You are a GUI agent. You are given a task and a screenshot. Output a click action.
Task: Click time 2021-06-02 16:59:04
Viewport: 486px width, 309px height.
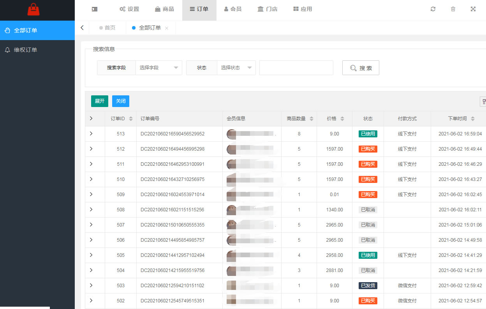[460, 134]
